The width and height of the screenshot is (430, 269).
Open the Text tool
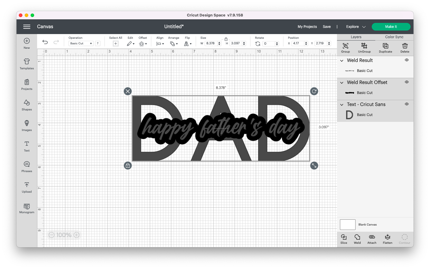pos(26,146)
